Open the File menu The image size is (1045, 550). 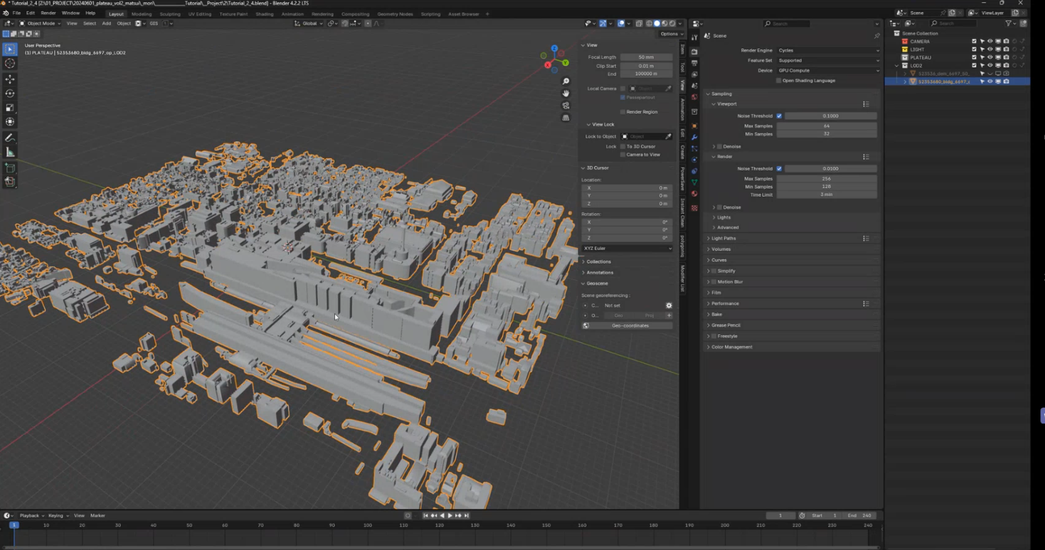click(x=17, y=13)
